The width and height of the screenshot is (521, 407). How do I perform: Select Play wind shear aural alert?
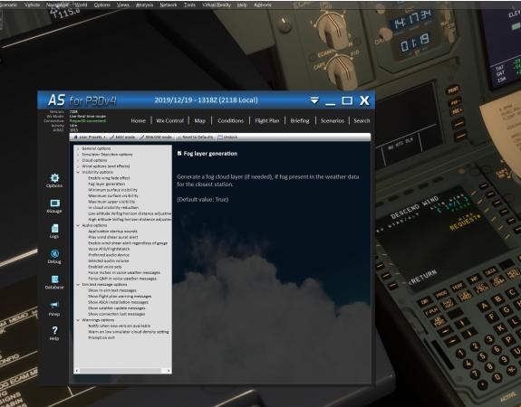113,237
